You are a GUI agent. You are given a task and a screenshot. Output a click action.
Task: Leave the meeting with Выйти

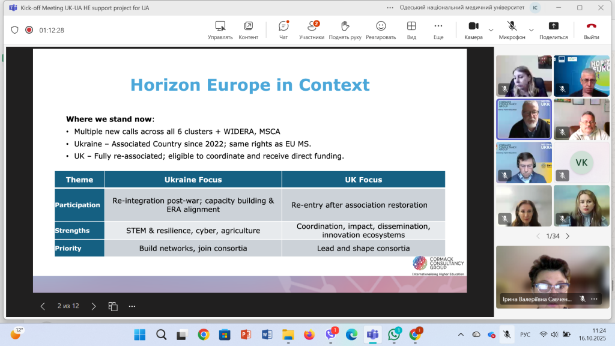coord(591,30)
